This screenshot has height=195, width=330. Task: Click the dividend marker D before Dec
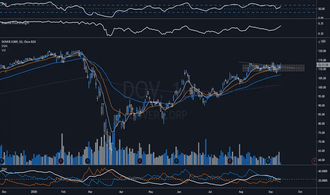pyautogui.click(x=2, y=161)
